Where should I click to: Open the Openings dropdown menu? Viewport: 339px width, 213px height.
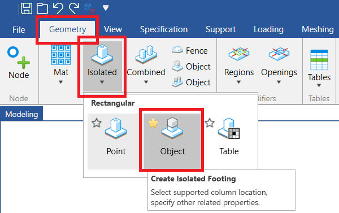coord(279,82)
